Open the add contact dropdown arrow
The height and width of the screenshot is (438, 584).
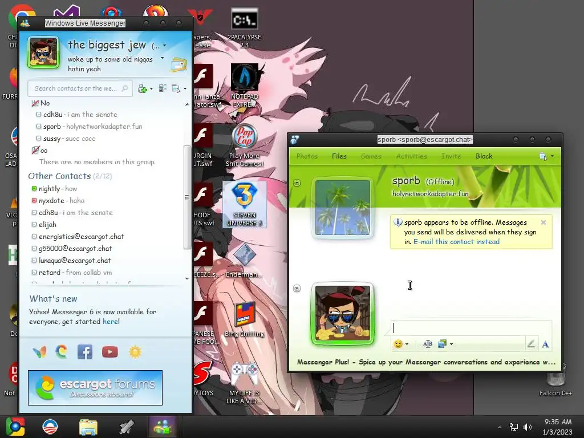(151, 88)
